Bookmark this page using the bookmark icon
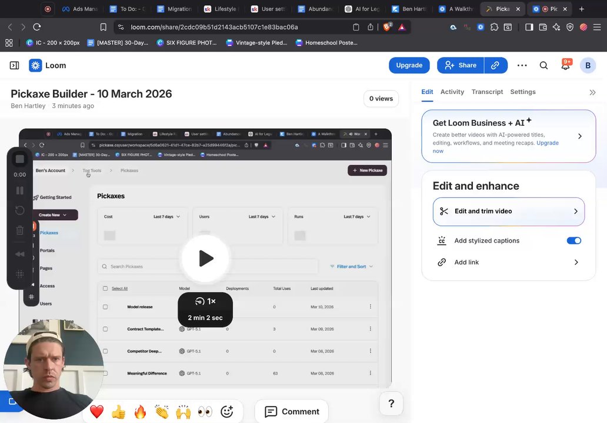The image size is (607, 423). coord(104,27)
